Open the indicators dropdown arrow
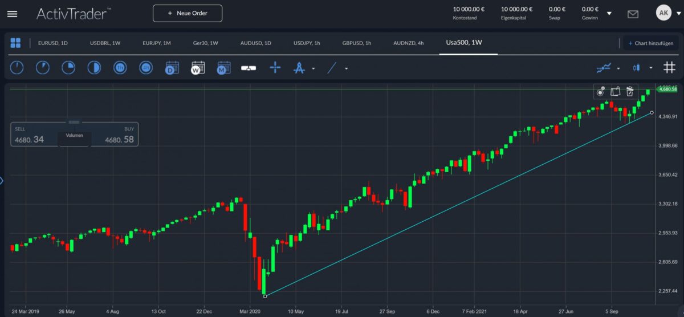This screenshot has height=317, width=684. [x=618, y=68]
